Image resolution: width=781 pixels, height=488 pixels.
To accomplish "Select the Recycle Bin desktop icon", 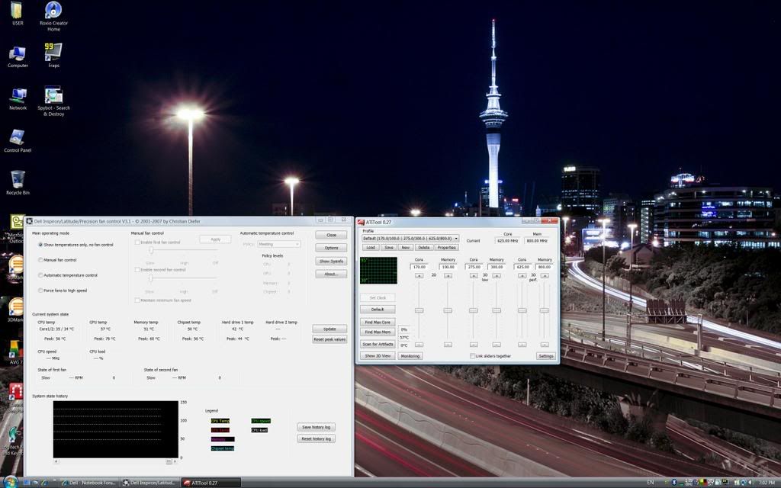I will coord(18,182).
